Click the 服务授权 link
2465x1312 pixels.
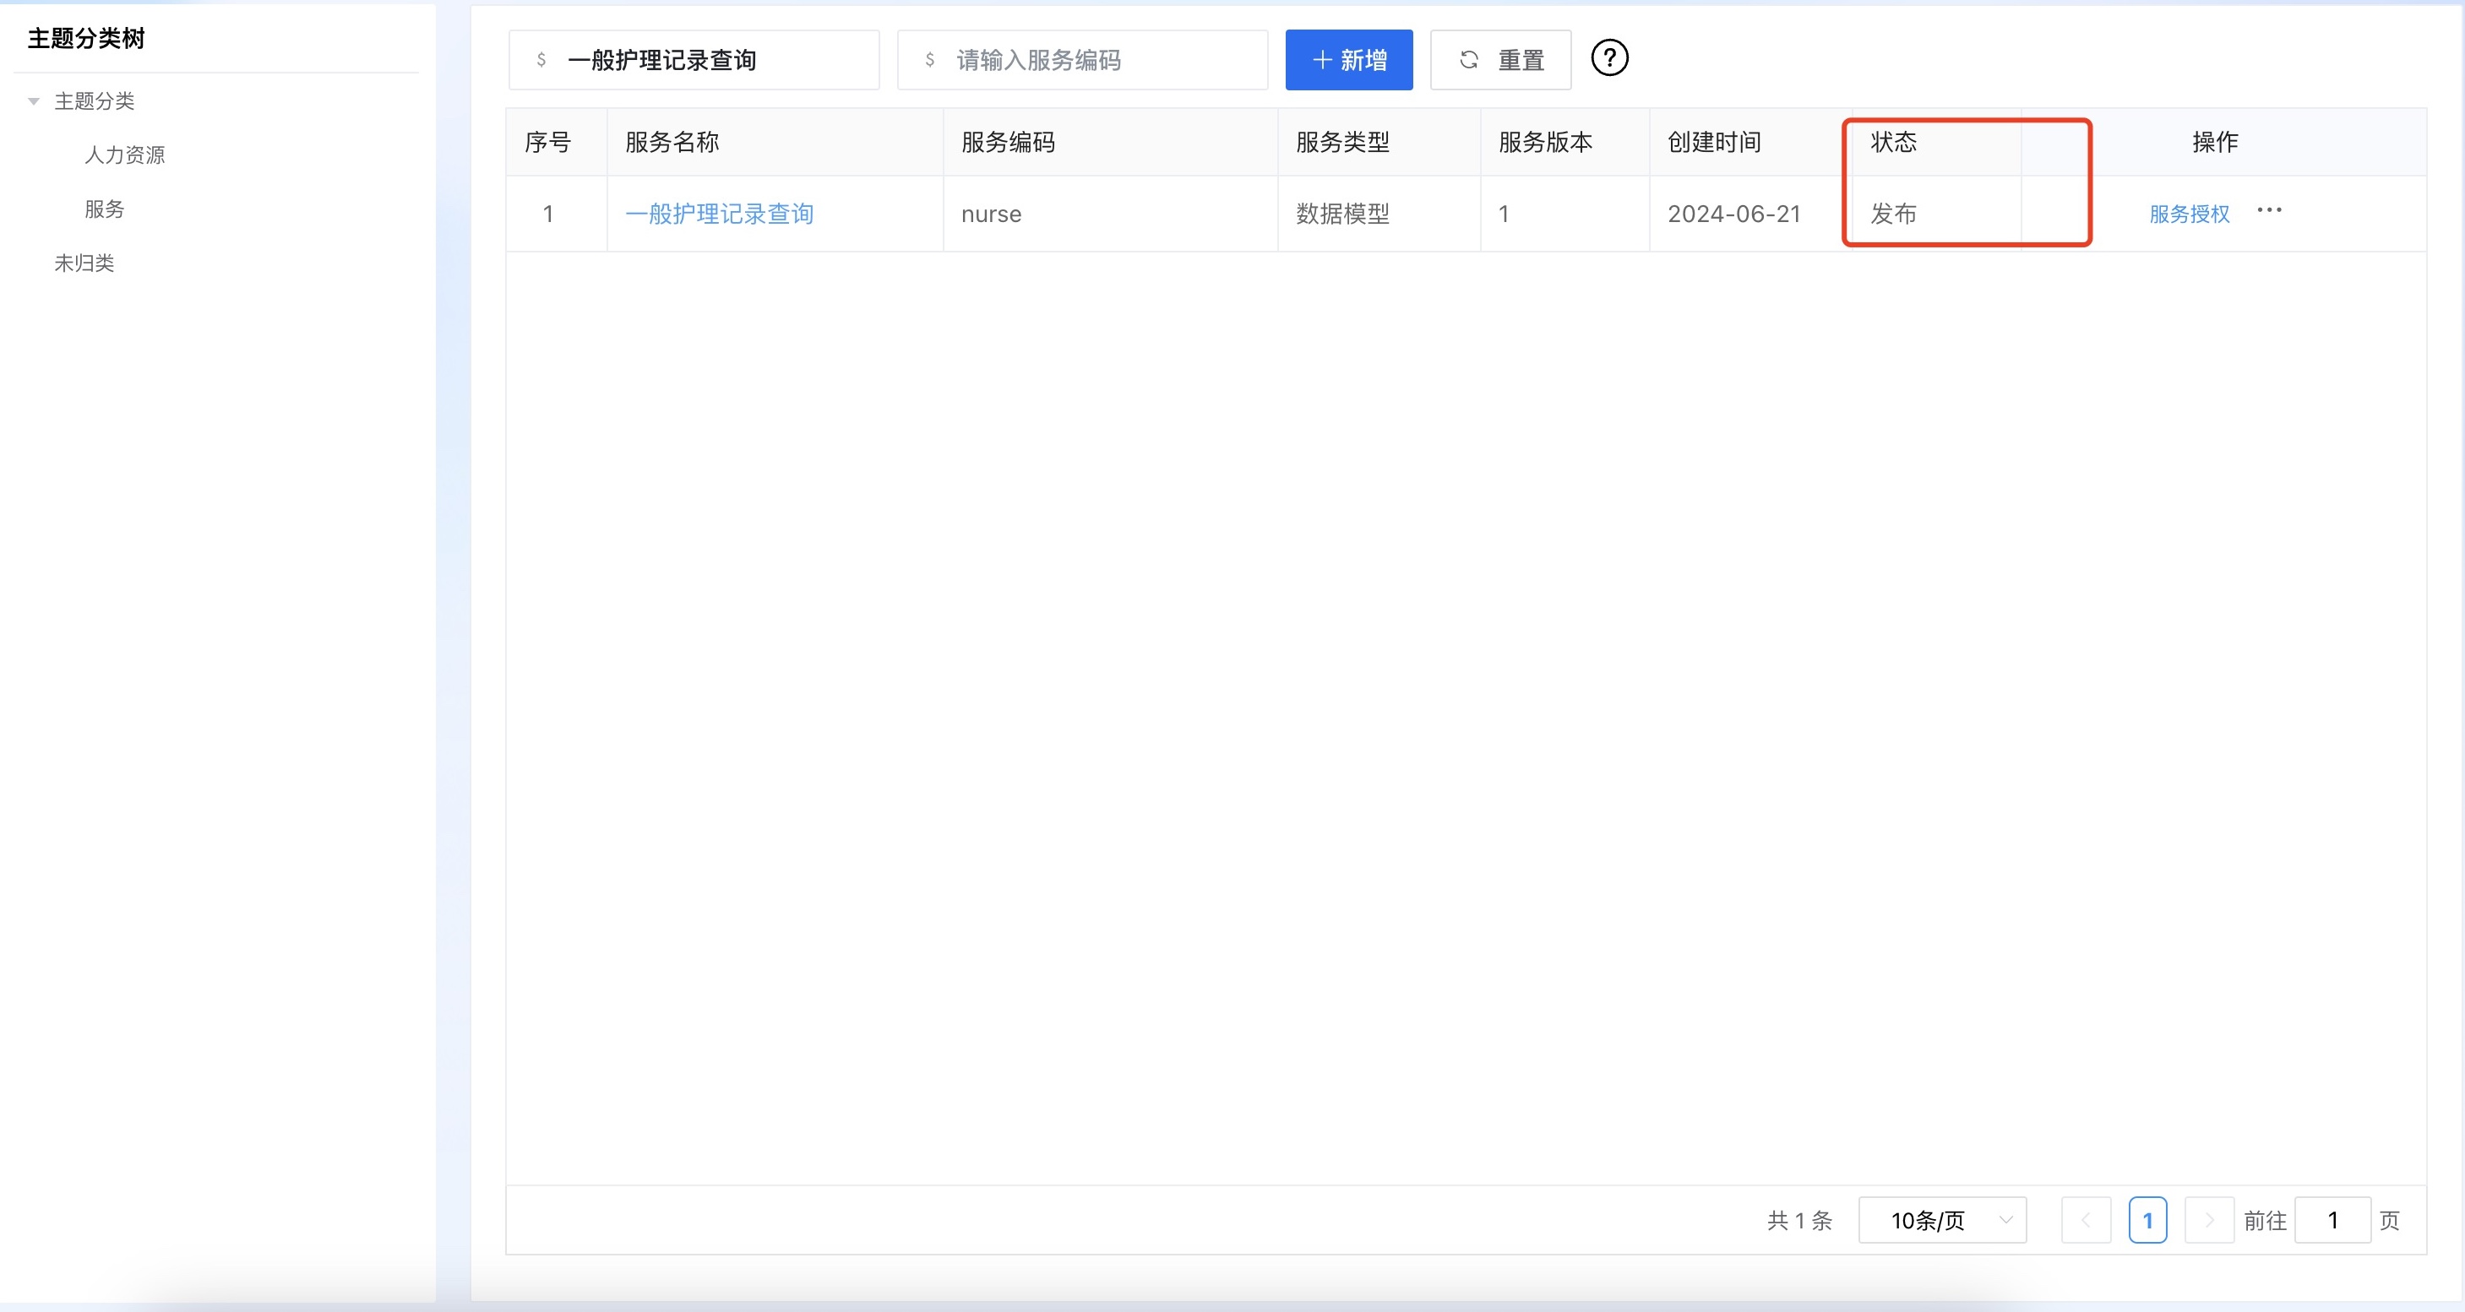pyautogui.click(x=2189, y=214)
